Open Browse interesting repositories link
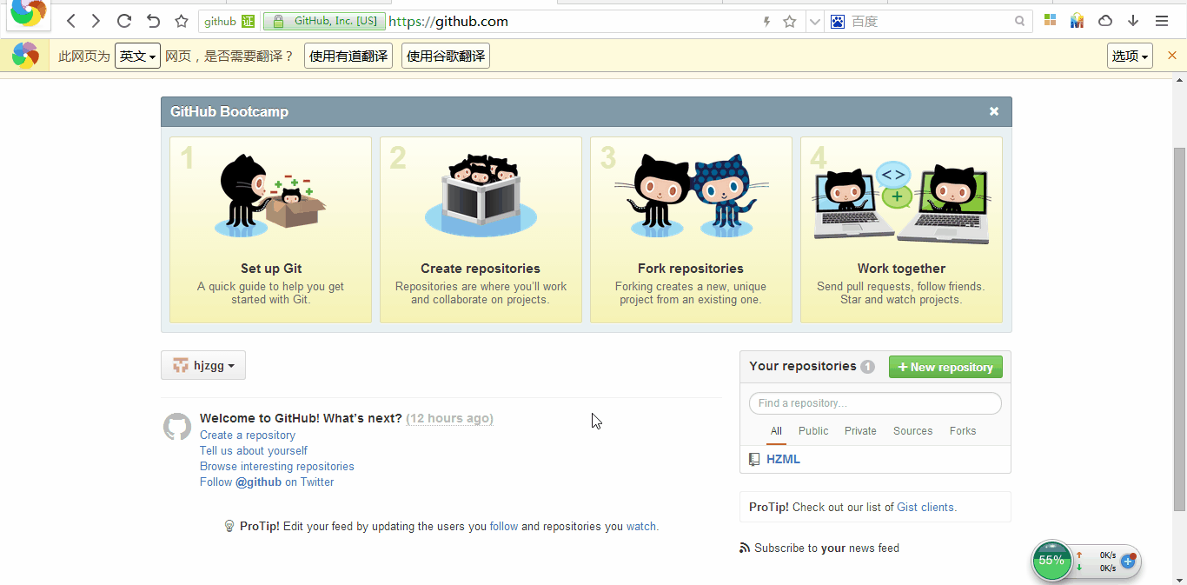Image resolution: width=1187 pixels, height=585 pixels. coord(277,467)
